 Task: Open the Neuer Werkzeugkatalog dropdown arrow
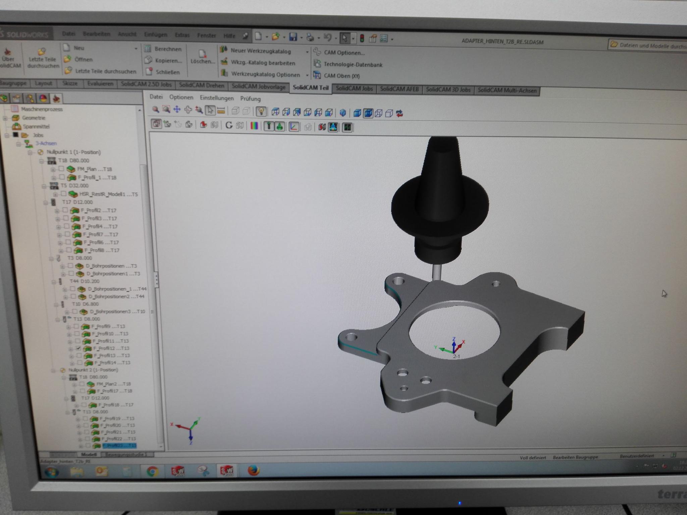pyautogui.click(x=307, y=52)
